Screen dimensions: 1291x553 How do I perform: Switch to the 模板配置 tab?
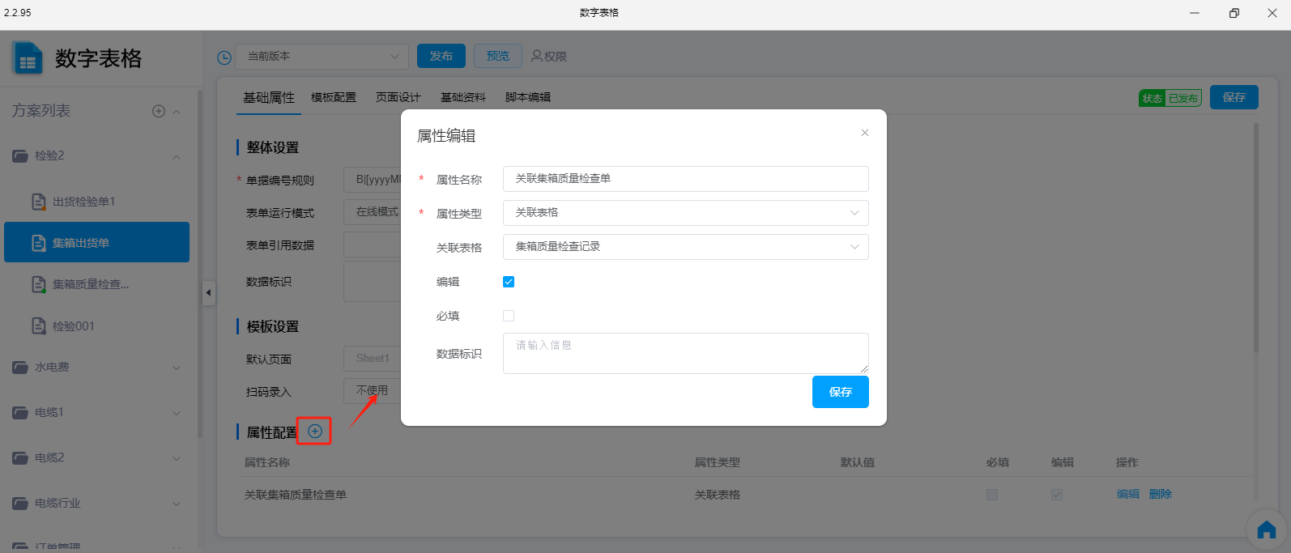click(334, 97)
